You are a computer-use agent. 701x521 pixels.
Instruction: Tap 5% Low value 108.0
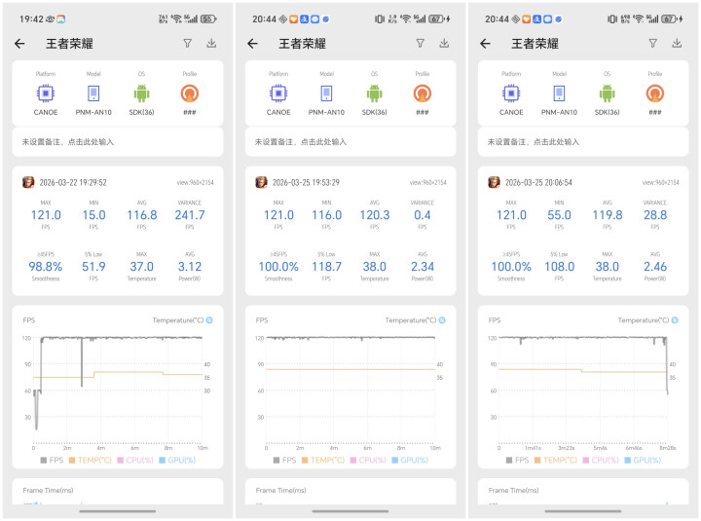(x=559, y=267)
